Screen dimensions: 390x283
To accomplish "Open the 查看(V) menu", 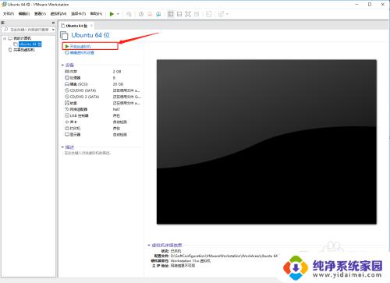I will pos(40,13).
